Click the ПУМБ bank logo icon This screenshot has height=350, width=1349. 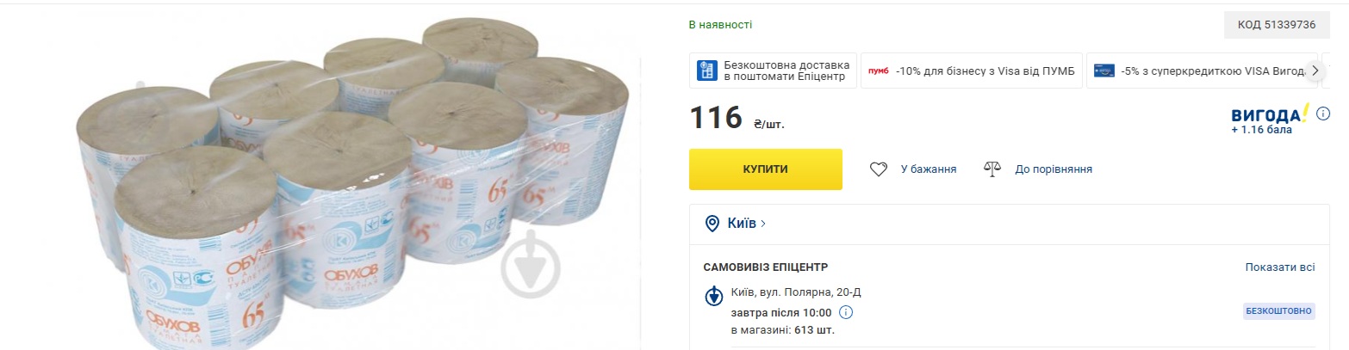click(878, 71)
